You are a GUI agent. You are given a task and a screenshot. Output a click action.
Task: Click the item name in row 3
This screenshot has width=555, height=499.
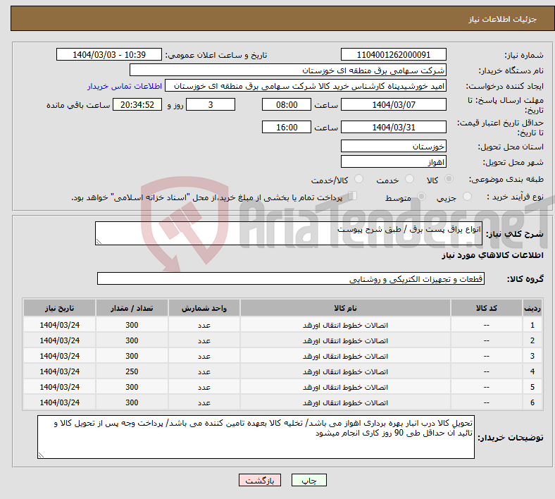tap(345, 356)
